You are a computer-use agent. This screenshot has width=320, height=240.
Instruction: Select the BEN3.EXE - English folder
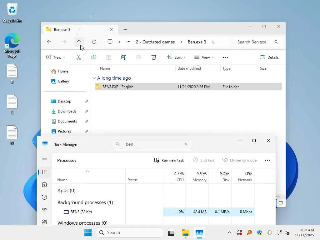tap(188, 87)
